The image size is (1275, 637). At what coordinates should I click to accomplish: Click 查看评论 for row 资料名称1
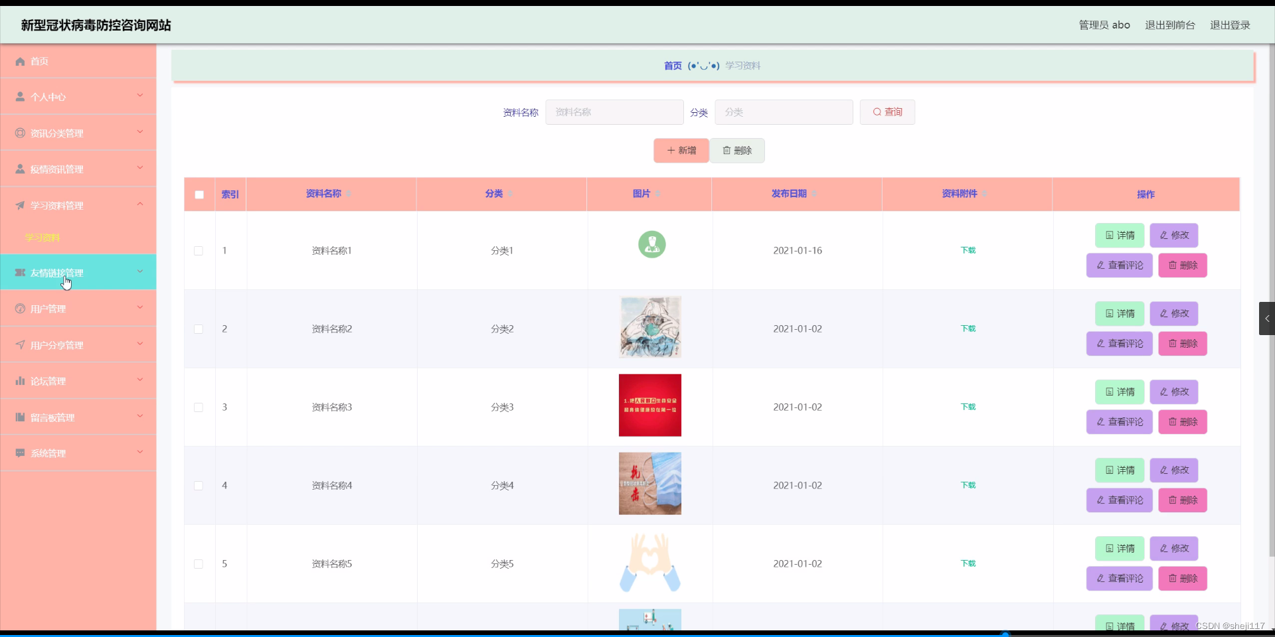[x=1120, y=265]
